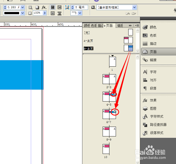Viewport: 176px width, 164px height.
Task: Open the 100% opacity slider arrow
Action: tap(44, 13)
